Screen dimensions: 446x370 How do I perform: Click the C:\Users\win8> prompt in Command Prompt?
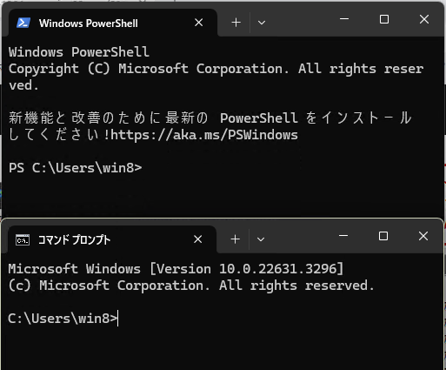tap(63, 319)
